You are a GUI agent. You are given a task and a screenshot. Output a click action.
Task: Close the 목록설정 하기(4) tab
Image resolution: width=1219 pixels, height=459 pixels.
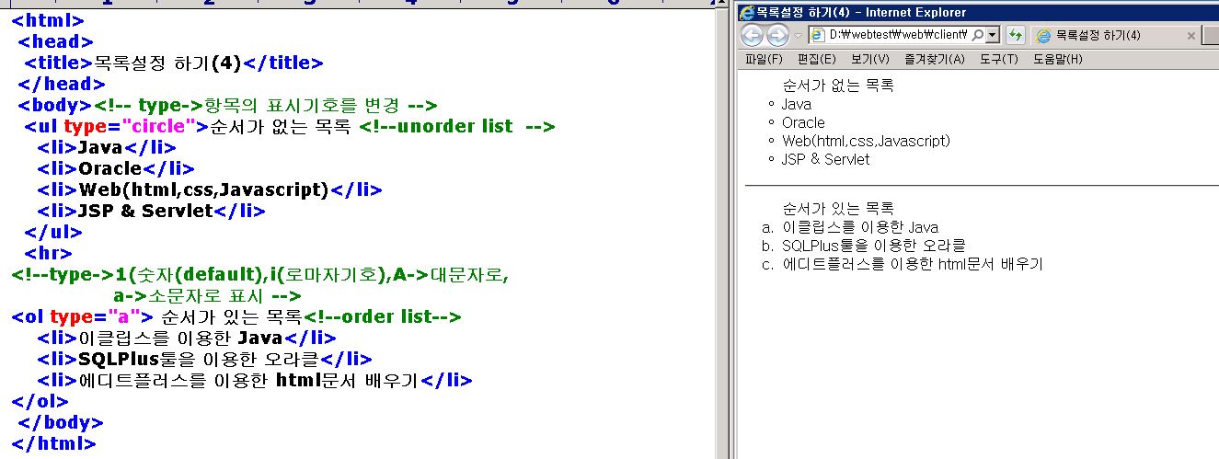pos(1191,36)
